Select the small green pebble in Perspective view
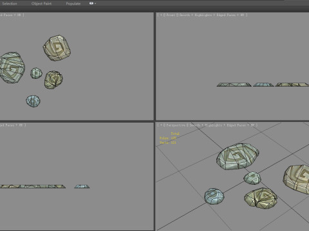 tap(252, 178)
